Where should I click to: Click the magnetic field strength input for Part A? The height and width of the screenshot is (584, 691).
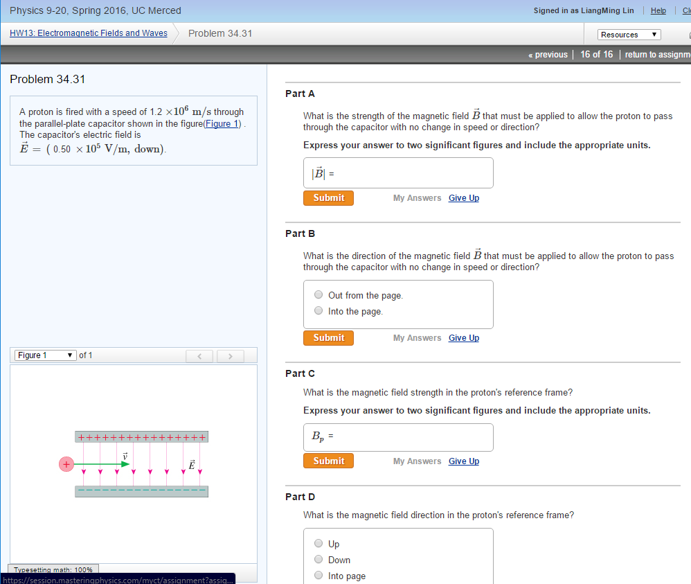pos(398,172)
